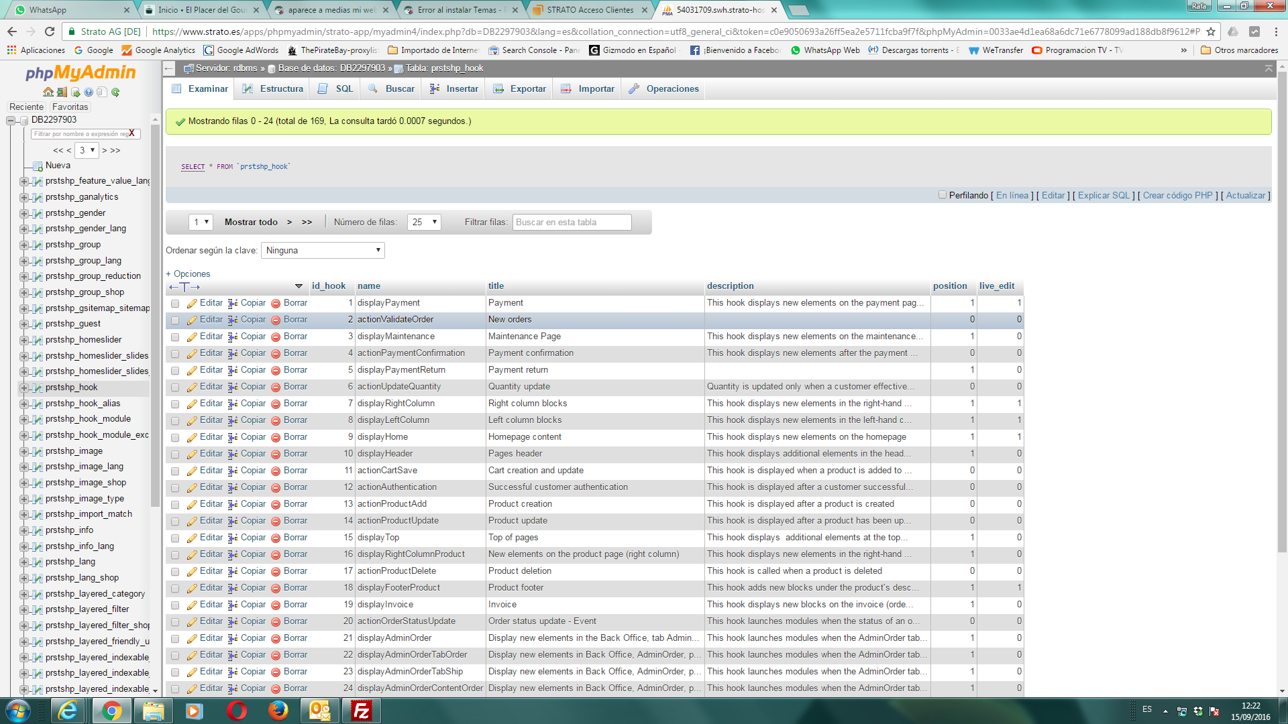Check the row checkbox for displayPayment

pos(175,304)
